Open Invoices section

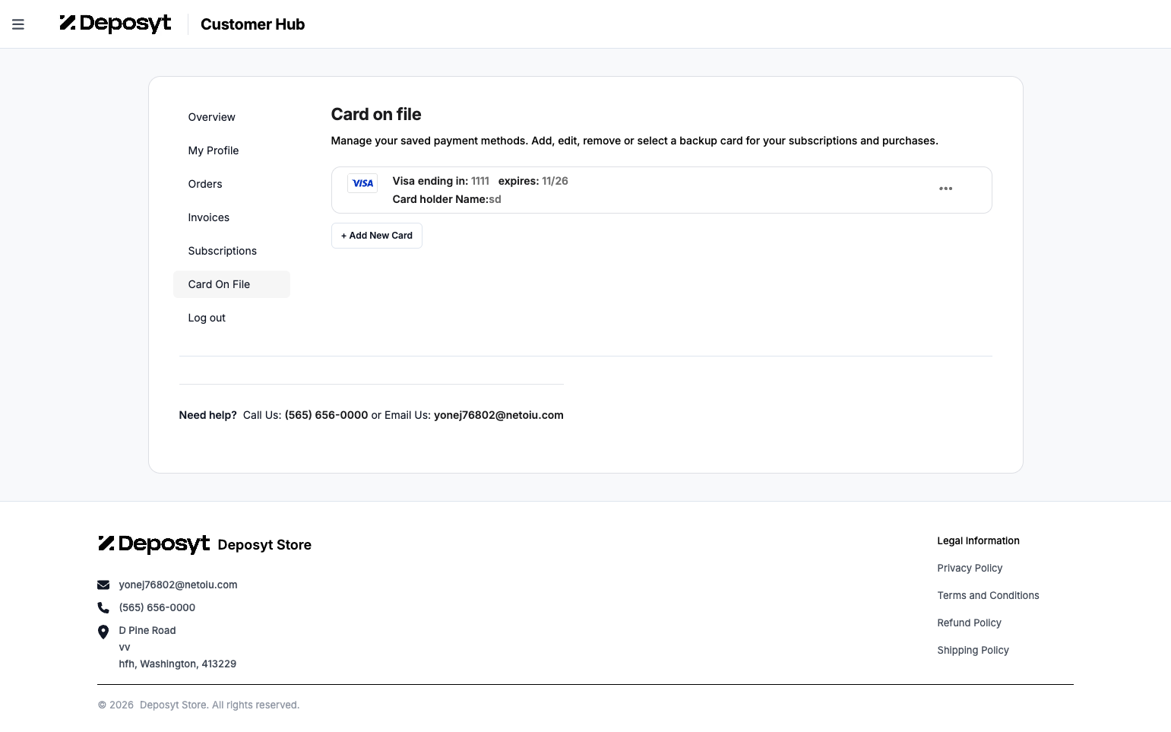coord(209,217)
